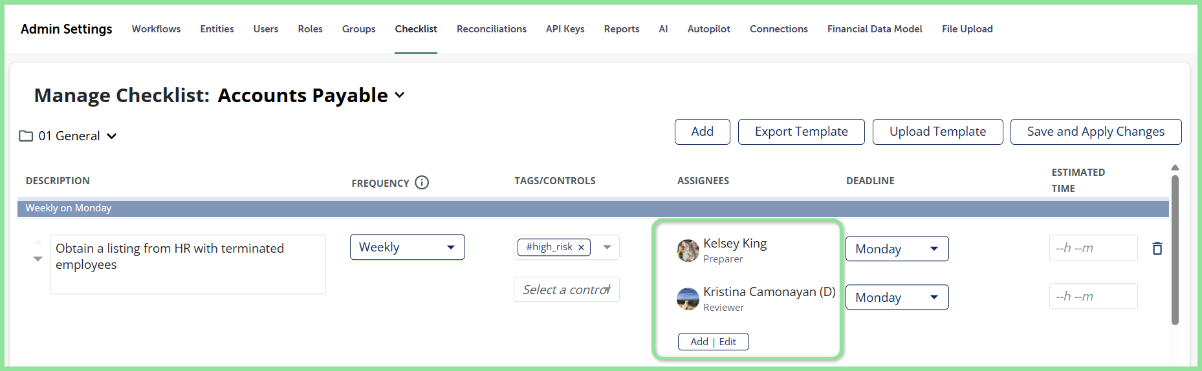Click the task description text field
Screen dimensions: 1202x371
188,264
